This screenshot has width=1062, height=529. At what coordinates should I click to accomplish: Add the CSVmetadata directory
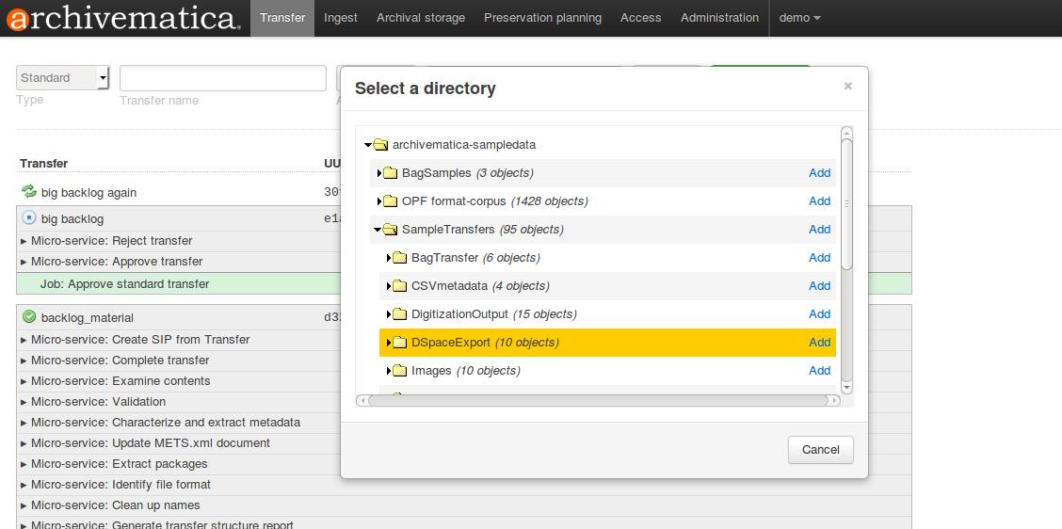[x=819, y=286]
